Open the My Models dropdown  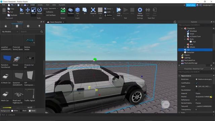[x=10, y=32]
